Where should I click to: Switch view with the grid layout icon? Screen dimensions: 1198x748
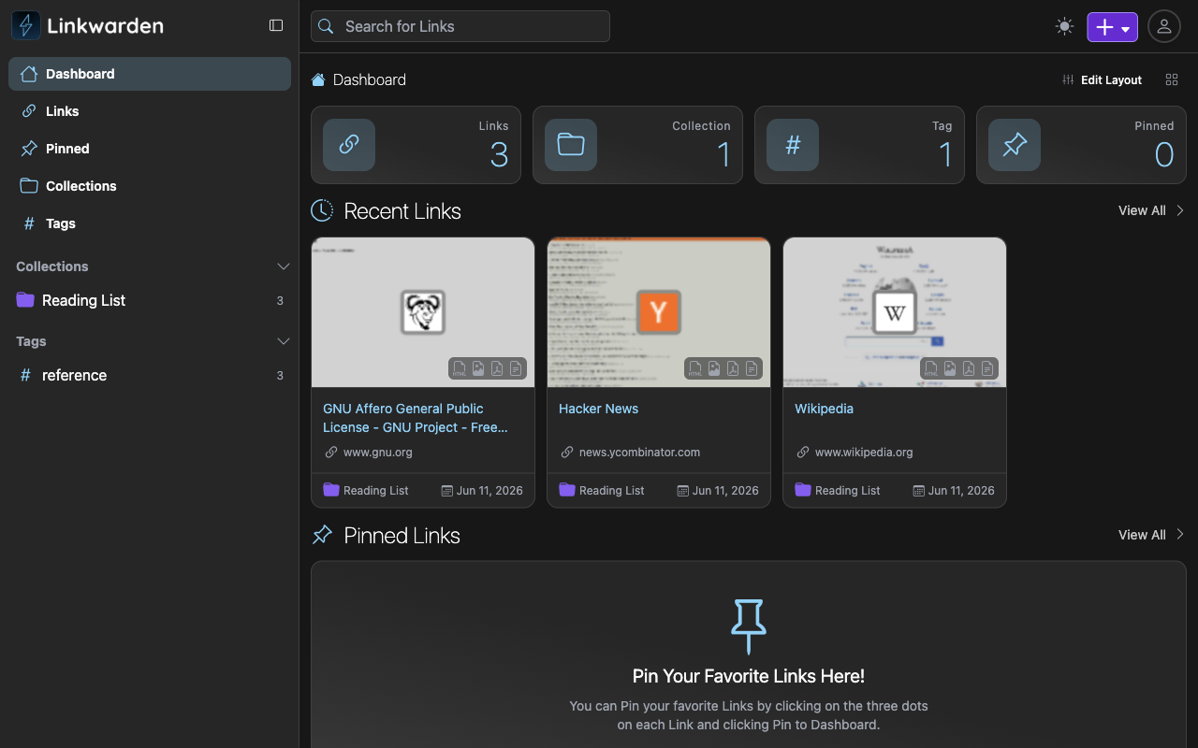coord(1172,79)
